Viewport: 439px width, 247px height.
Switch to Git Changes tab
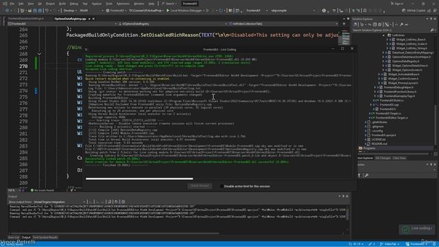[383, 158]
